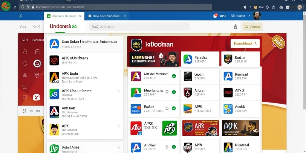
Task: Open the Adoan shield app icon
Action: click(x=188, y=93)
